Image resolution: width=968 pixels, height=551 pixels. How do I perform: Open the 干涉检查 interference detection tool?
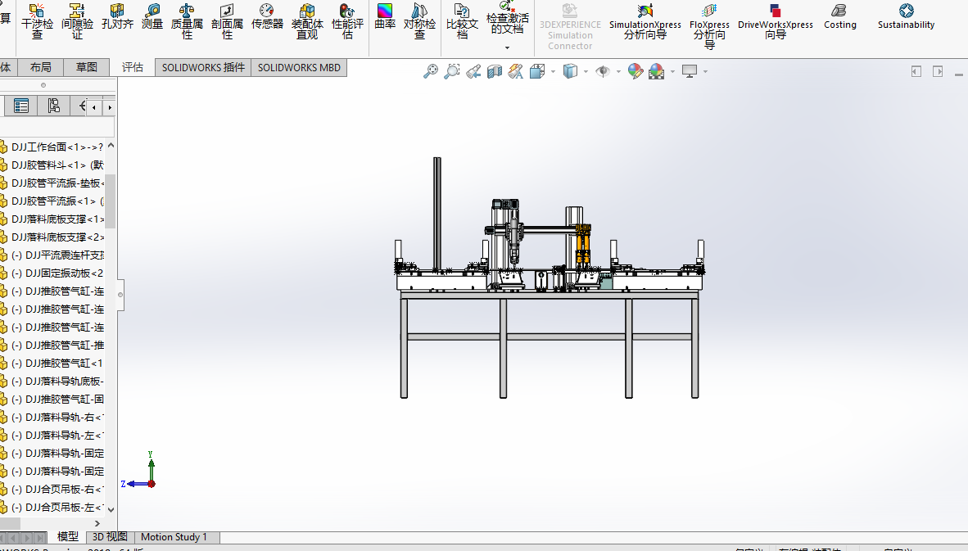point(37,20)
